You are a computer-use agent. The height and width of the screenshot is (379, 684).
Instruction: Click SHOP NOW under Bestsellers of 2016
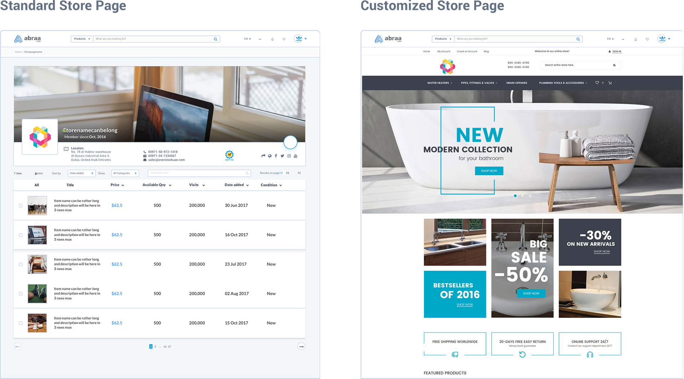465,305
